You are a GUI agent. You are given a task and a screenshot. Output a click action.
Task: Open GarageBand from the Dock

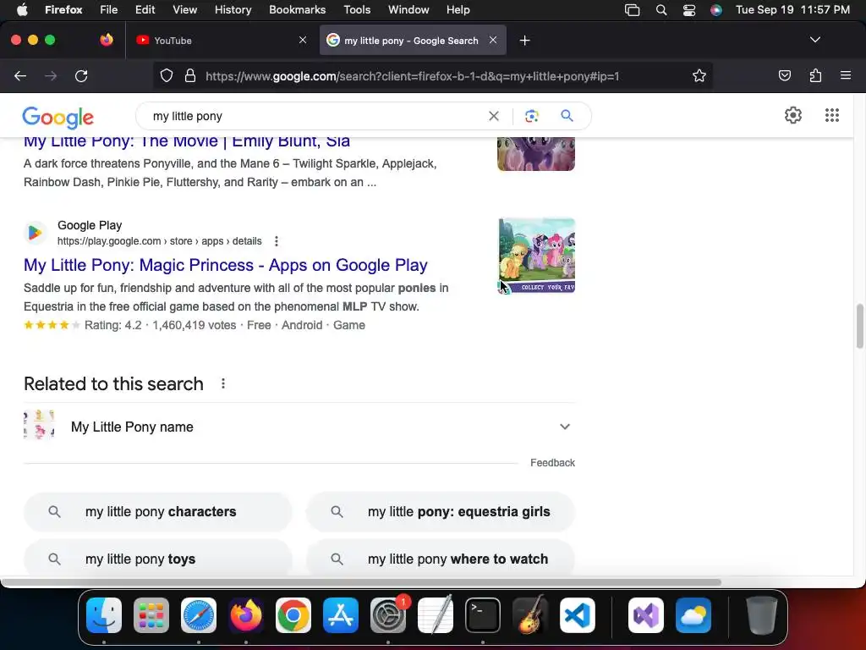(x=530, y=615)
